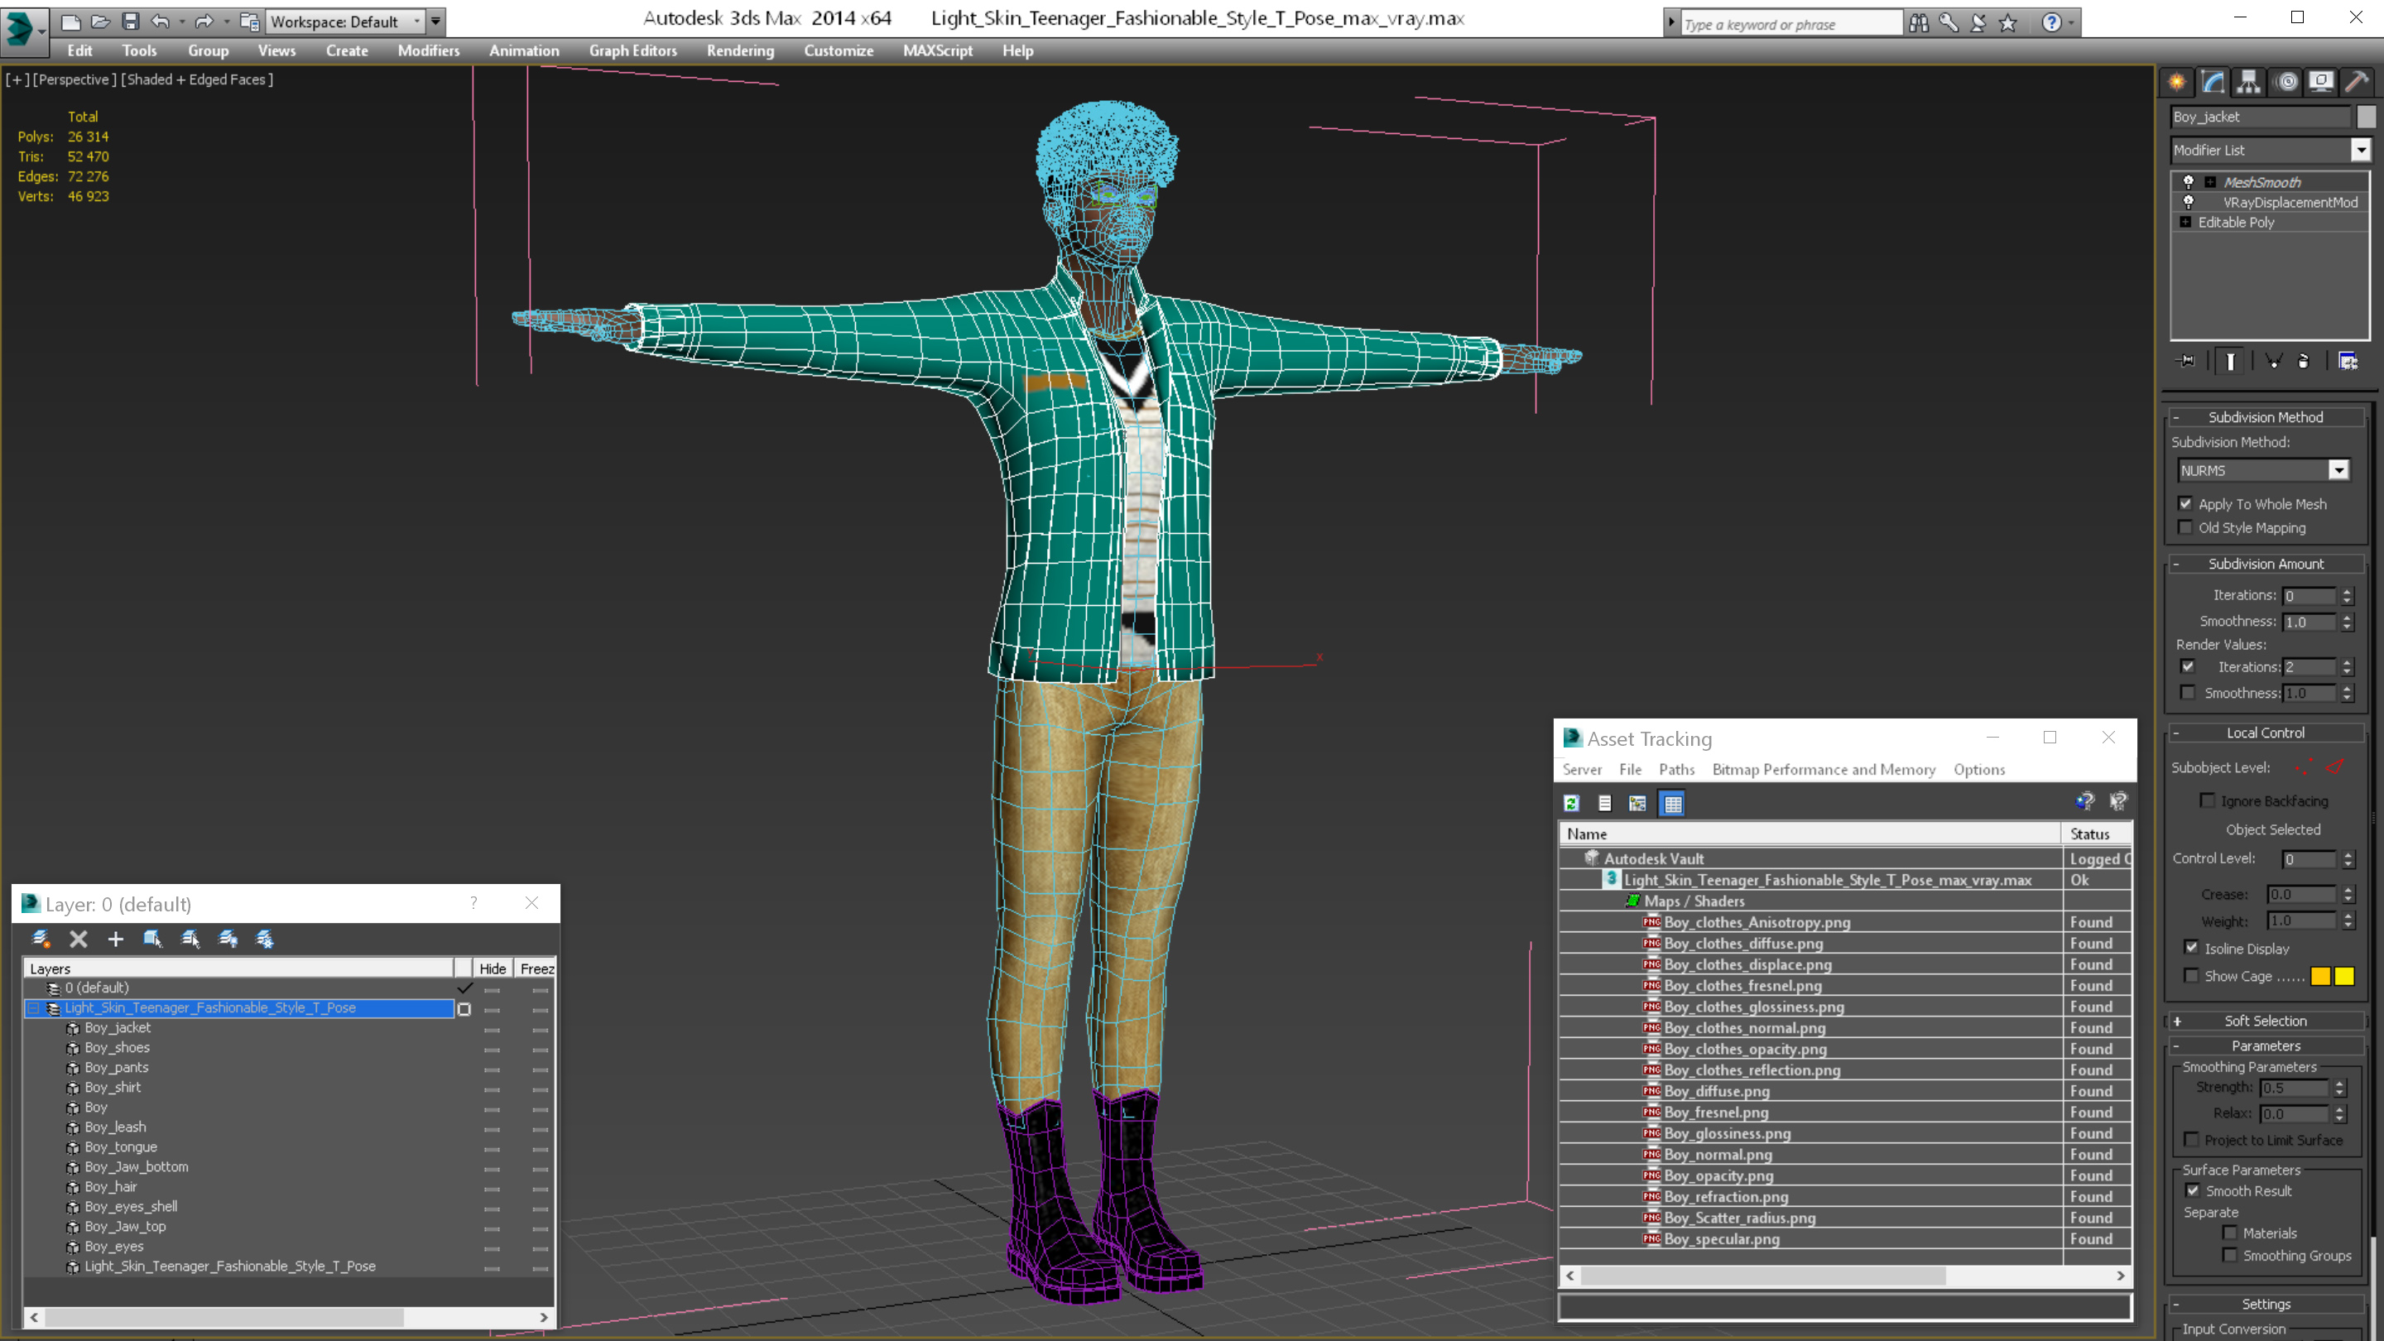Click Add Selected Objects plus icon in Layer dialog

click(x=116, y=939)
